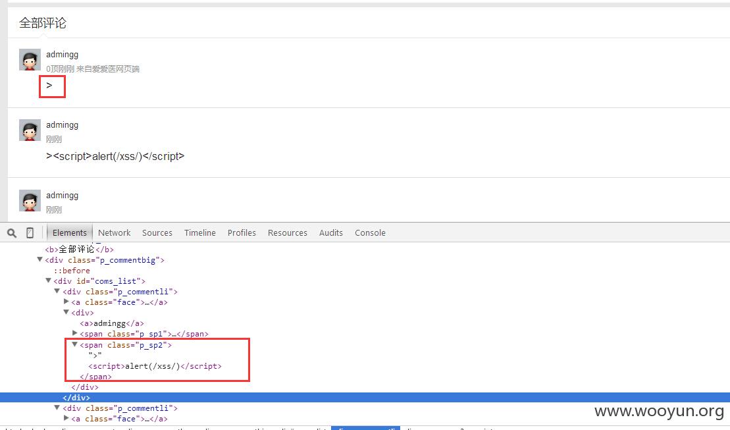The width and height of the screenshot is (730, 430).
Task: Switch to the Timeline tab
Action: 199,233
